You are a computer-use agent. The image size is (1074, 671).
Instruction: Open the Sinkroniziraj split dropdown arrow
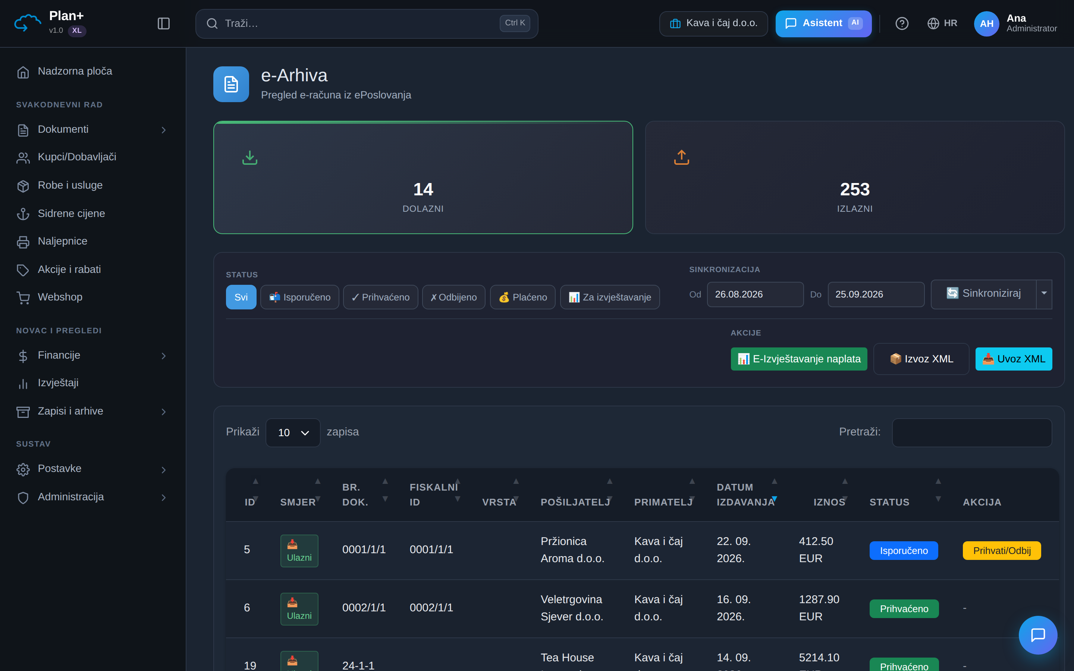coord(1044,293)
